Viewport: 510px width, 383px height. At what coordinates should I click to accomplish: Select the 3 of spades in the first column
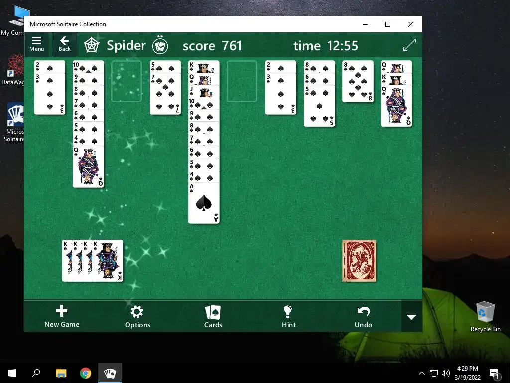pyautogui.click(x=50, y=94)
